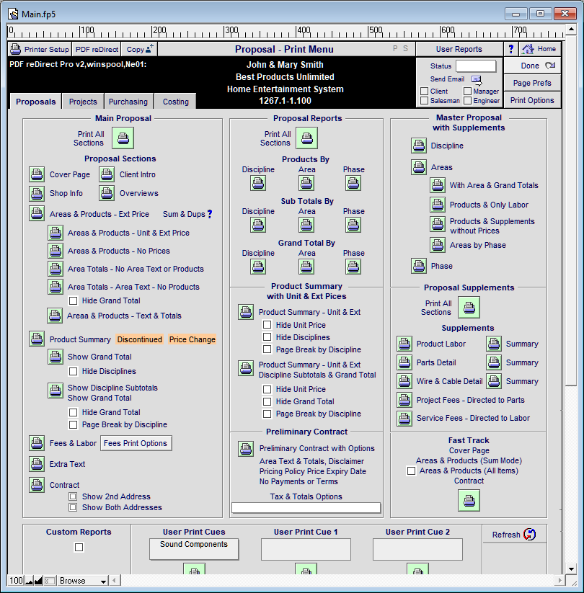The width and height of the screenshot is (584, 593).
Task: Print Master Proposal Discipline report
Action: 419,146
